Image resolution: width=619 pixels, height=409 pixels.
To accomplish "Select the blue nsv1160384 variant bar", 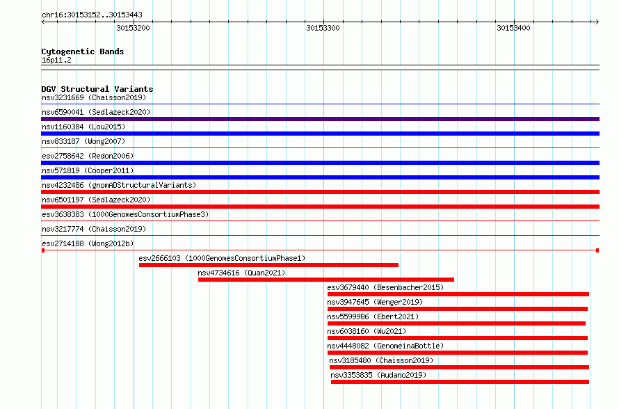I will 320,134.
